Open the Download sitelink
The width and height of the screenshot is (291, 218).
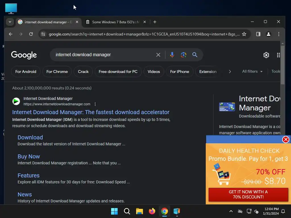point(30,137)
